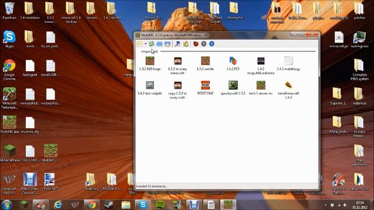374x210 pixels.
Task: Open MultiMC Settings wrench icon
Action: (x=177, y=44)
